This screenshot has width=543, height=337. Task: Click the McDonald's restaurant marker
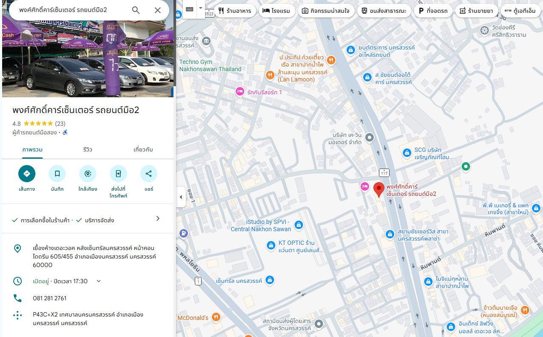(216, 317)
